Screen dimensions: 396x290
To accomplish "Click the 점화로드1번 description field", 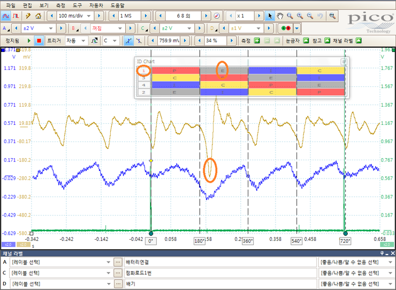I will coord(220,273).
